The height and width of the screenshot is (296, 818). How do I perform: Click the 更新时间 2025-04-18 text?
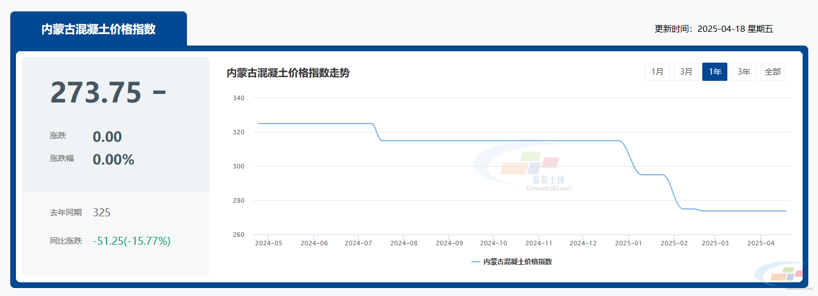[714, 29]
